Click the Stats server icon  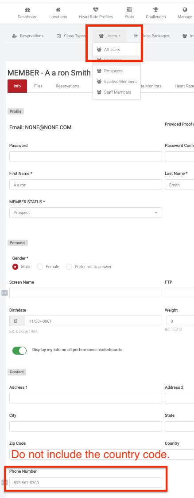point(129,10)
